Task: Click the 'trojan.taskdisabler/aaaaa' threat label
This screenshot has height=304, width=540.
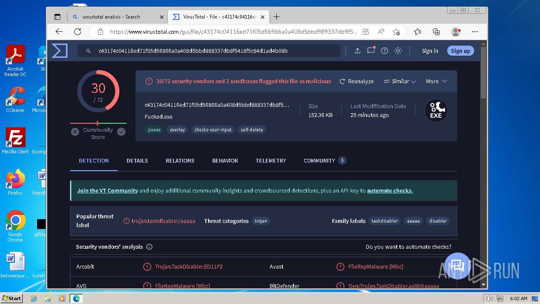Action: 163,221
